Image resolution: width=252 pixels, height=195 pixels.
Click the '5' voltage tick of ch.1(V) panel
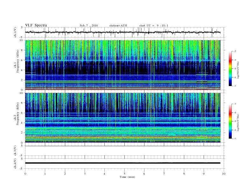22,27
